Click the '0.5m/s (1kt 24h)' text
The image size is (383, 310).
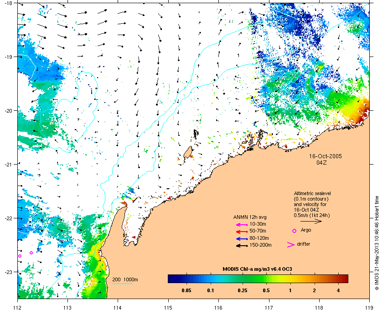point(312,215)
